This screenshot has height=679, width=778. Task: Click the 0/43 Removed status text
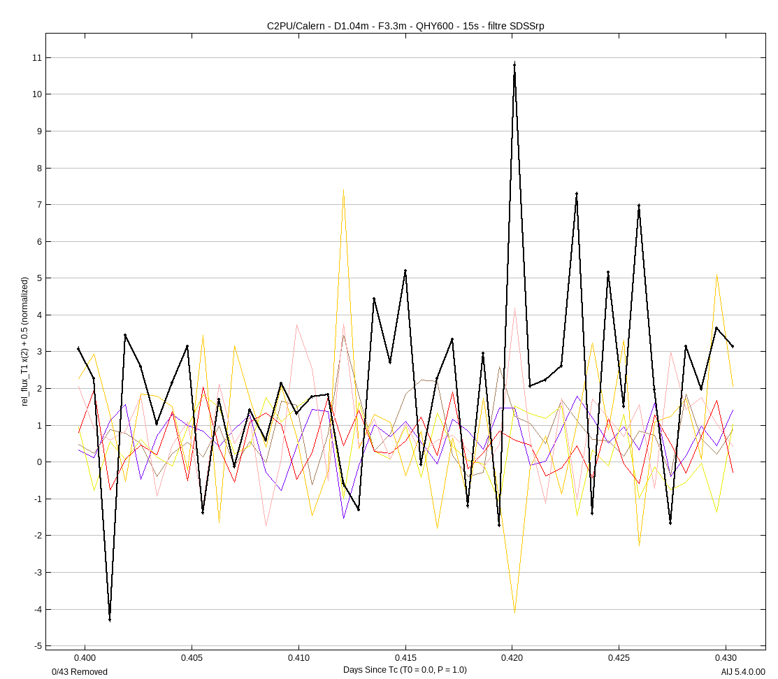coord(80,672)
